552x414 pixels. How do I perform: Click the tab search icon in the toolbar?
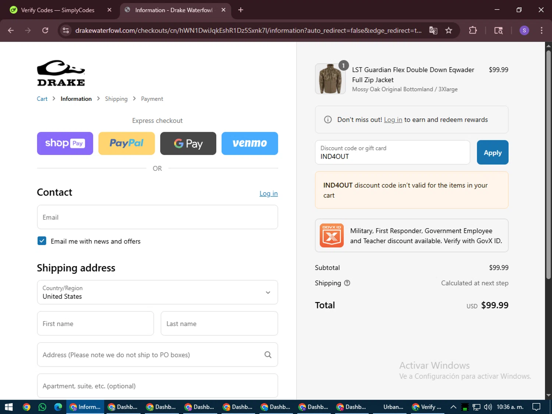pyautogui.click(x=498, y=31)
